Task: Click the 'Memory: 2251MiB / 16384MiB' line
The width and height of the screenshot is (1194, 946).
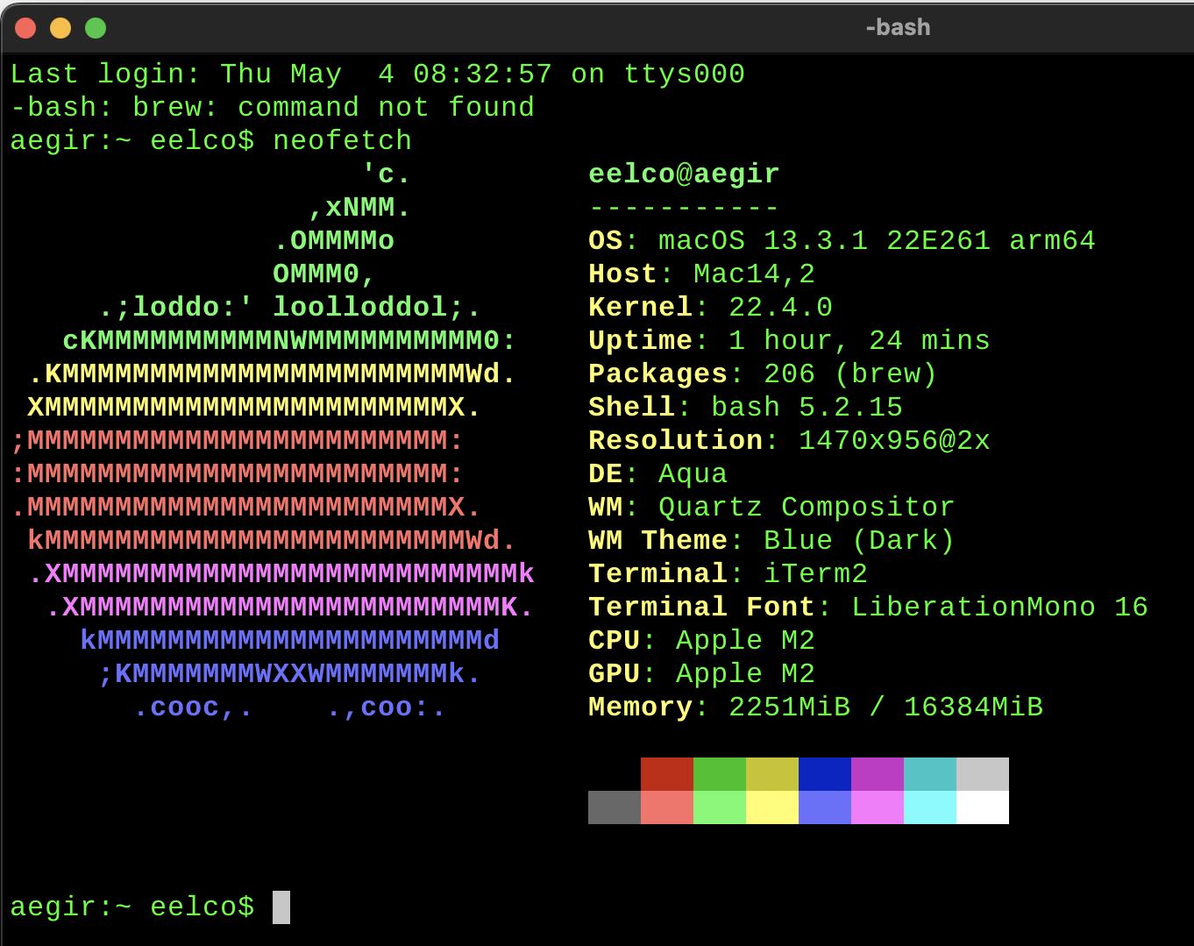Action: click(x=815, y=708)
